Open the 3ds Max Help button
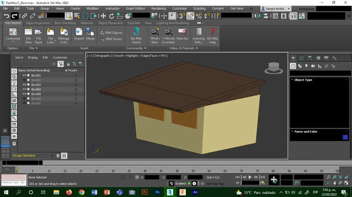Image resolution: width=352 pixels, height=197 pixels. click(x=212, y=35)
